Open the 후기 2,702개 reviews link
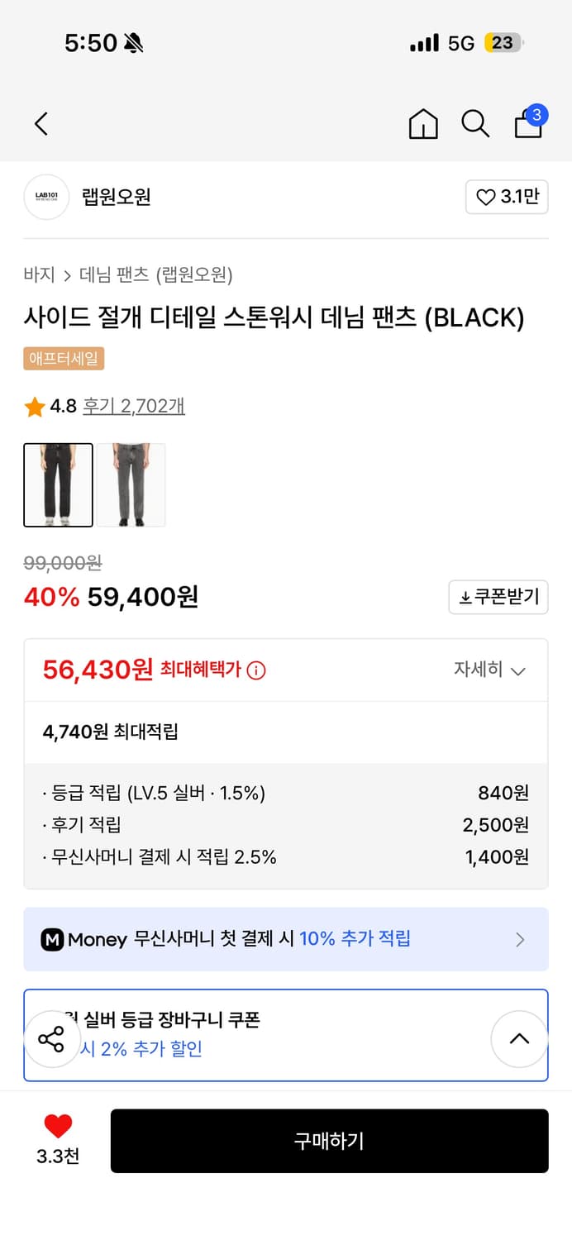 tap(134, 406)
